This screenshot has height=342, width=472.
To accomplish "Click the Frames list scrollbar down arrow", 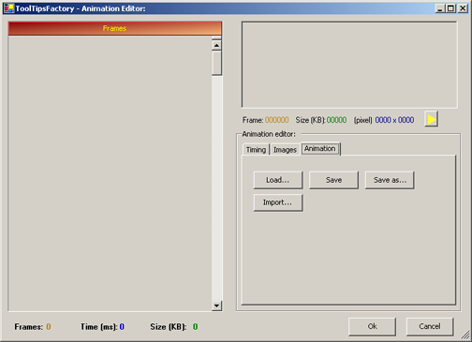I will pyautogui.click(x=216, y=305).
